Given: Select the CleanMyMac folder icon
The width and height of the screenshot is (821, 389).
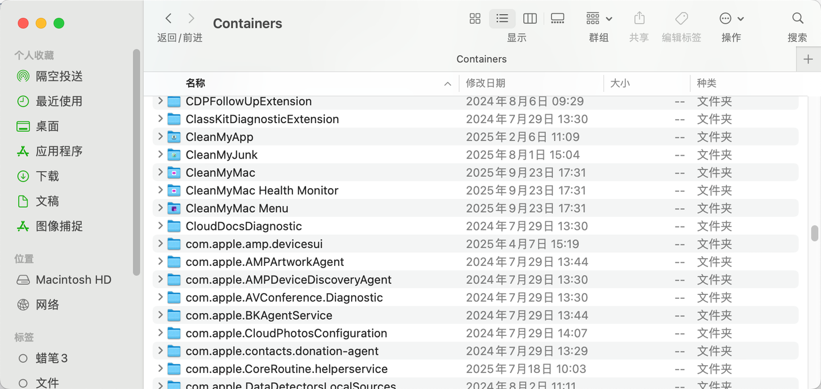Looking at the screenshot, I should point(174,172).
